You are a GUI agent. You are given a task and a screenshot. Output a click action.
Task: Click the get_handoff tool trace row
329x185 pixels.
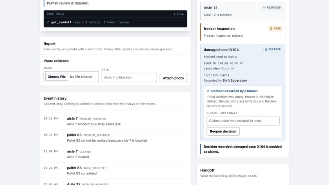pos(115,22)
